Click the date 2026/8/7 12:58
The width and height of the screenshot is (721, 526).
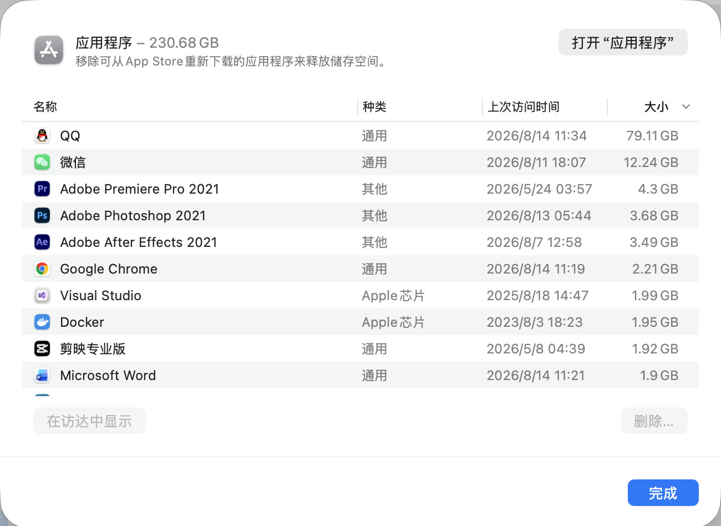tap(535, 242)
